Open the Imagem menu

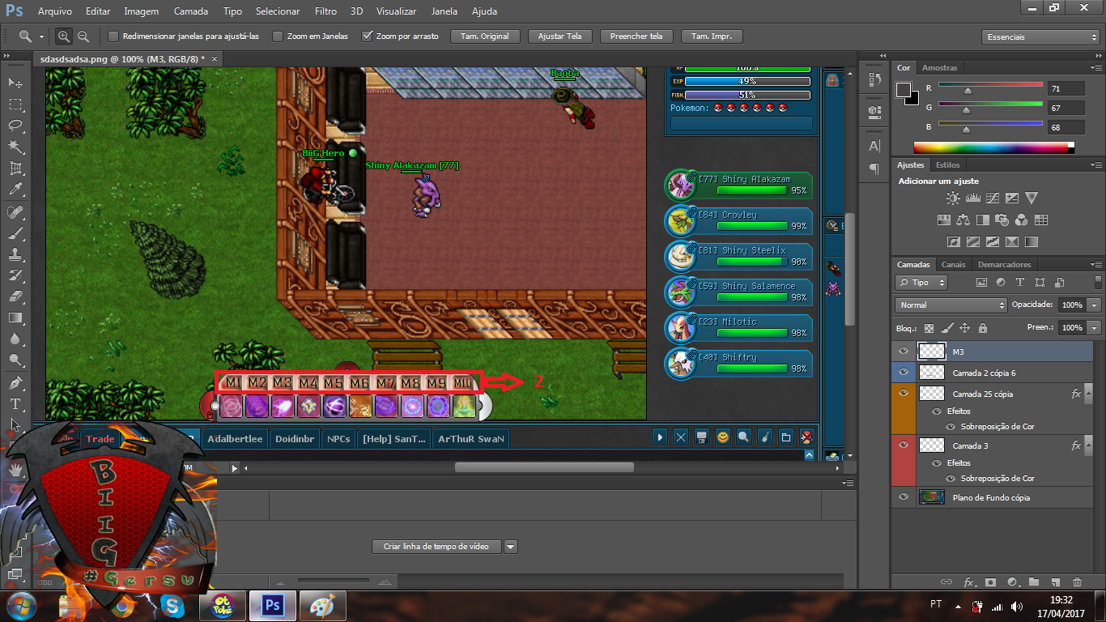coord(141,11)
